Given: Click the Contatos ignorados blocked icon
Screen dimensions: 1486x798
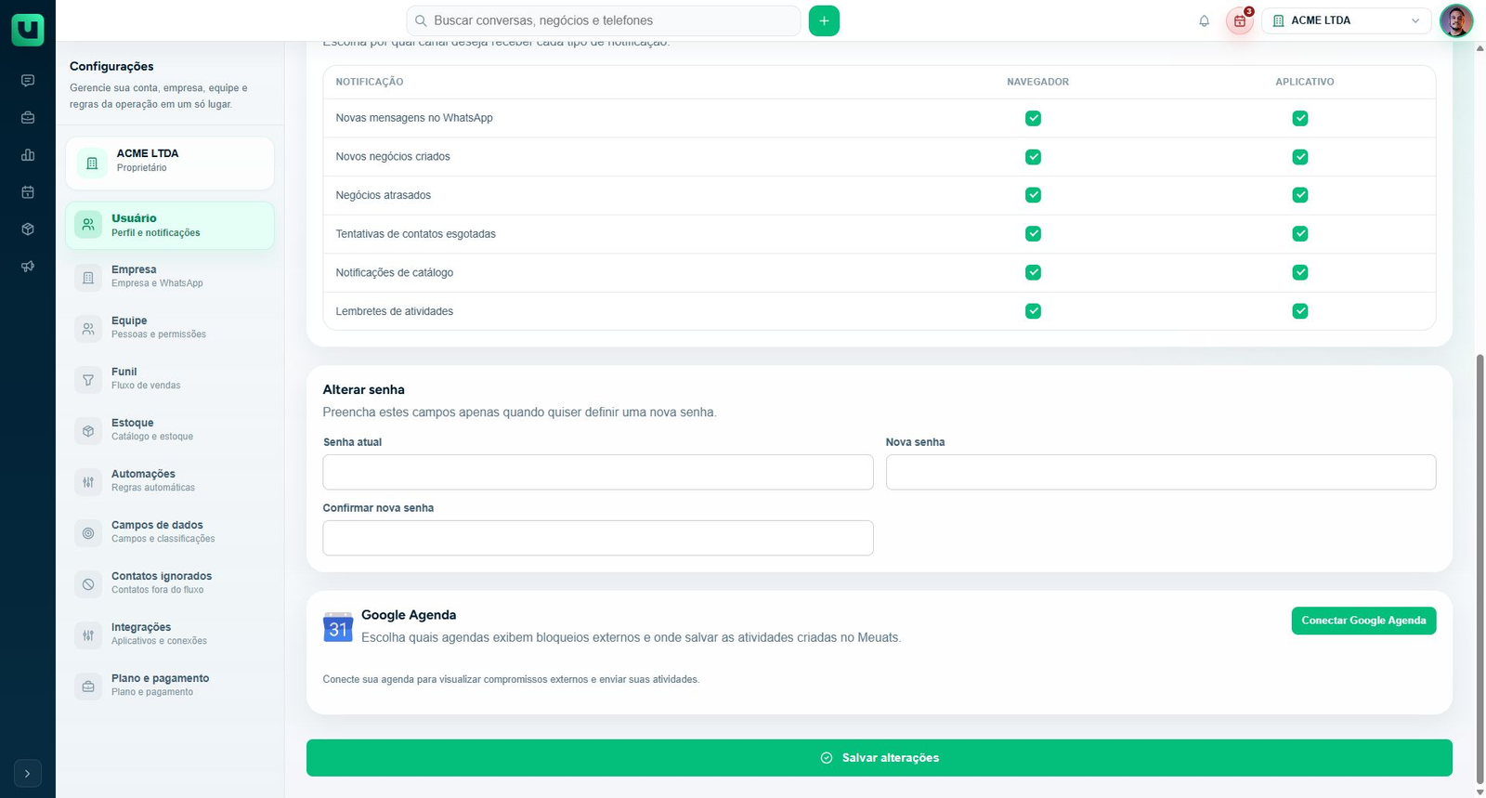Looking at the screenshot, I should [88, 583].
